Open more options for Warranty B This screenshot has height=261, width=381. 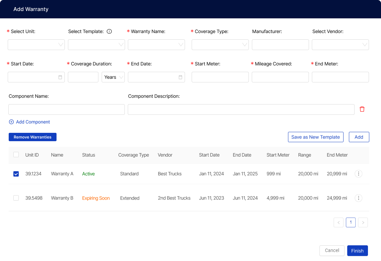tap(358, 198)
